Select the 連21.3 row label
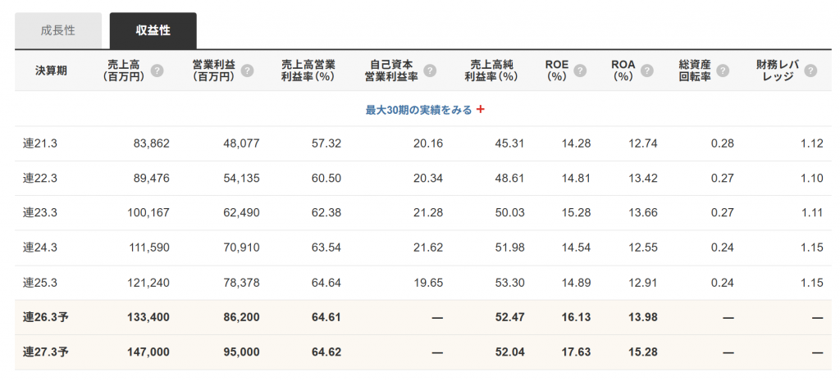 (40, 143)
